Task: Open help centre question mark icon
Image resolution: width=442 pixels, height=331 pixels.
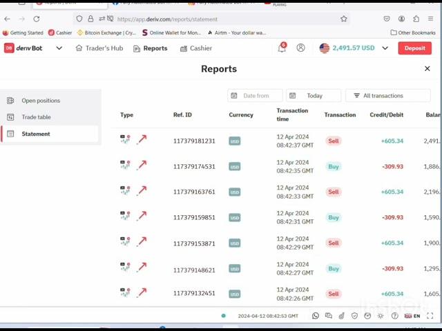Action: coord(394,316)
